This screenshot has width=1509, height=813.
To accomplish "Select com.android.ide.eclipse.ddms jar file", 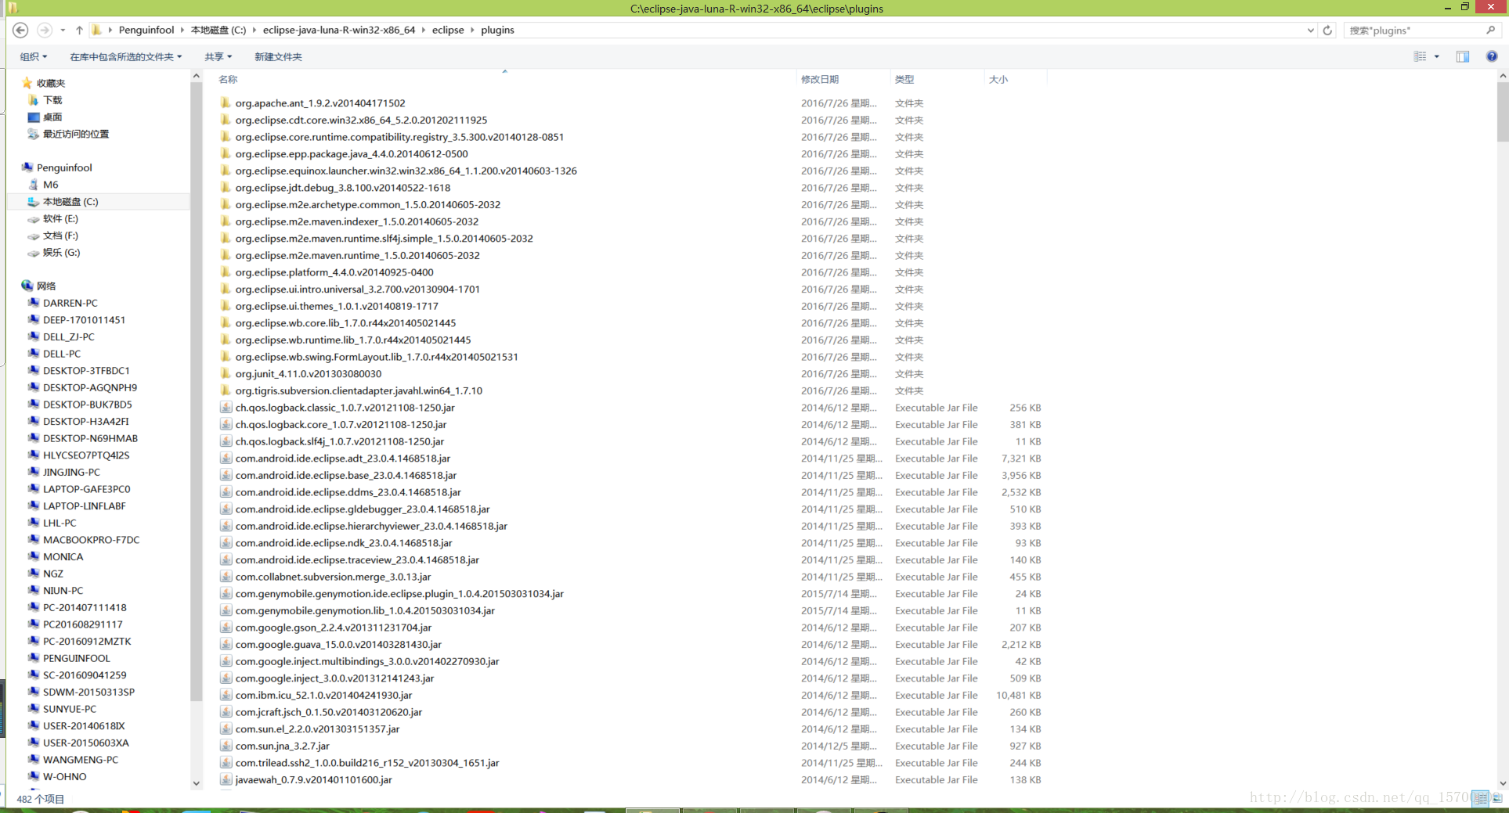I will coord(348,492).
